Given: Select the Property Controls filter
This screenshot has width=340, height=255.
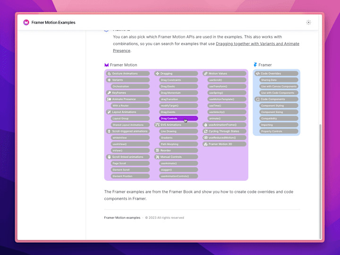Looking at the screenshot, I should (x=279, y=131).
